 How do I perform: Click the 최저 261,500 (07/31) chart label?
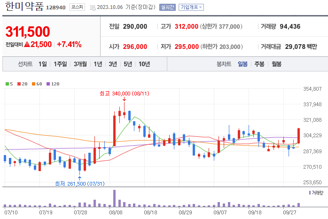80,184
